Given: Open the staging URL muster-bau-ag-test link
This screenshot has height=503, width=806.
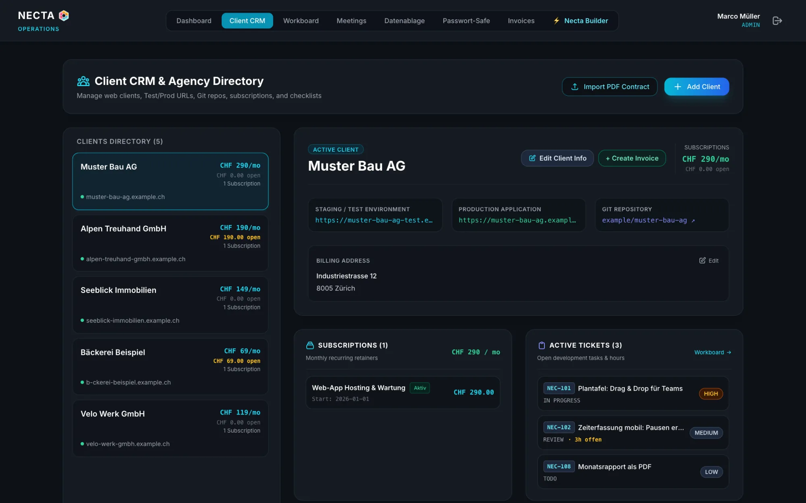Looking at the screenshot, I should pos(374,220).
